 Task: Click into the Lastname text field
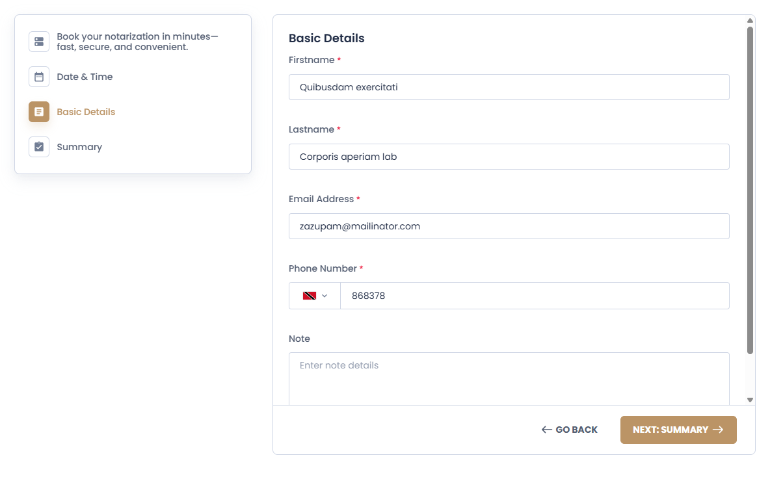click(x=509, y=157)
